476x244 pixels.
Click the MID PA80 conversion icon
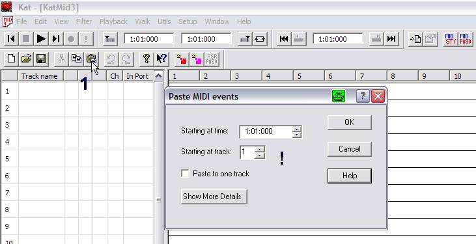coord(466,39)
